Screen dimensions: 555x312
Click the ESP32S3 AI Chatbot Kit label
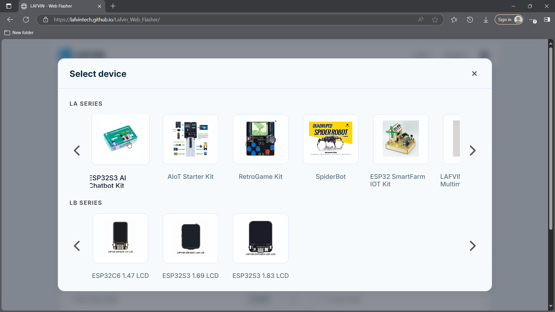(x=108, y=182)
